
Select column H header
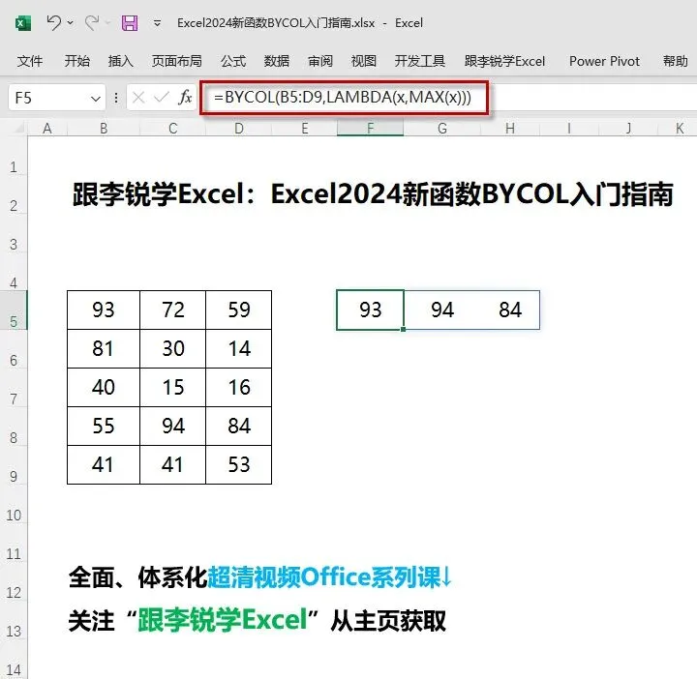tap(510, 129)
